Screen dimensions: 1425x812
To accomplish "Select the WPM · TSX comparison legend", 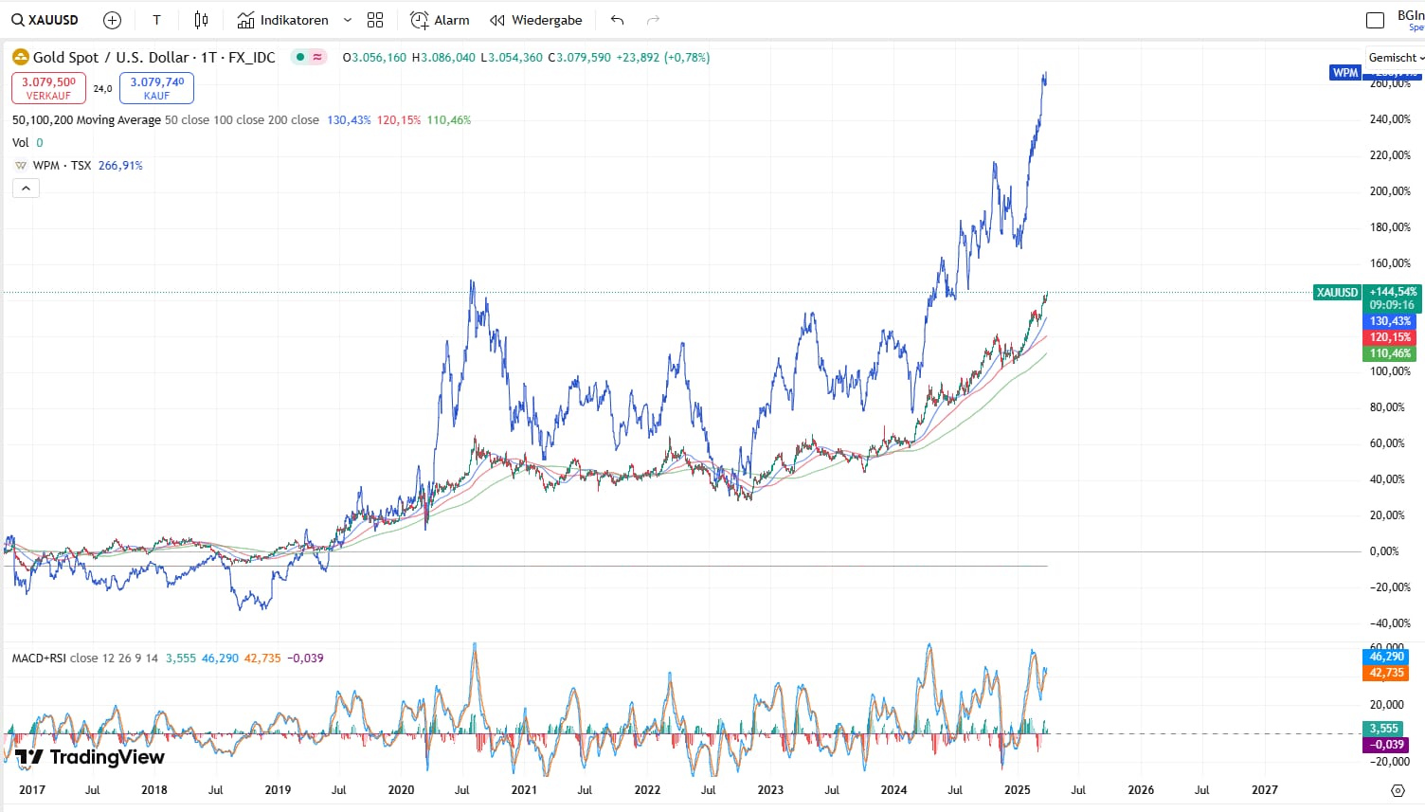I will [62, 166].
